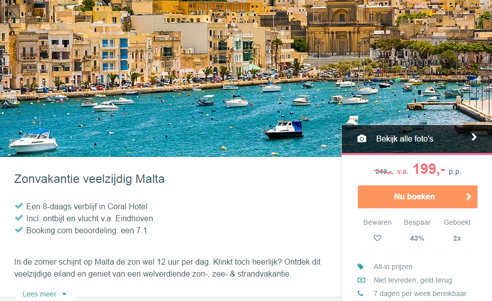The width and height of the screenshot is (492, 301).
Task: Open the Lees meer link
Action: tap(39, 294)
